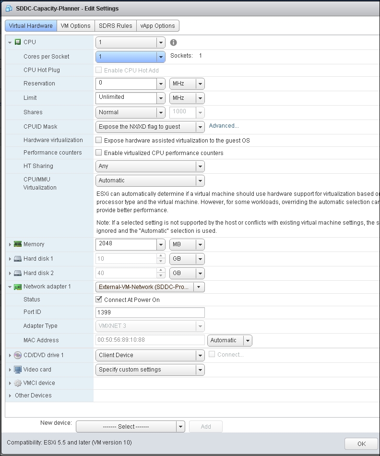Collapse Network adapter 1 section

[10, 287]
